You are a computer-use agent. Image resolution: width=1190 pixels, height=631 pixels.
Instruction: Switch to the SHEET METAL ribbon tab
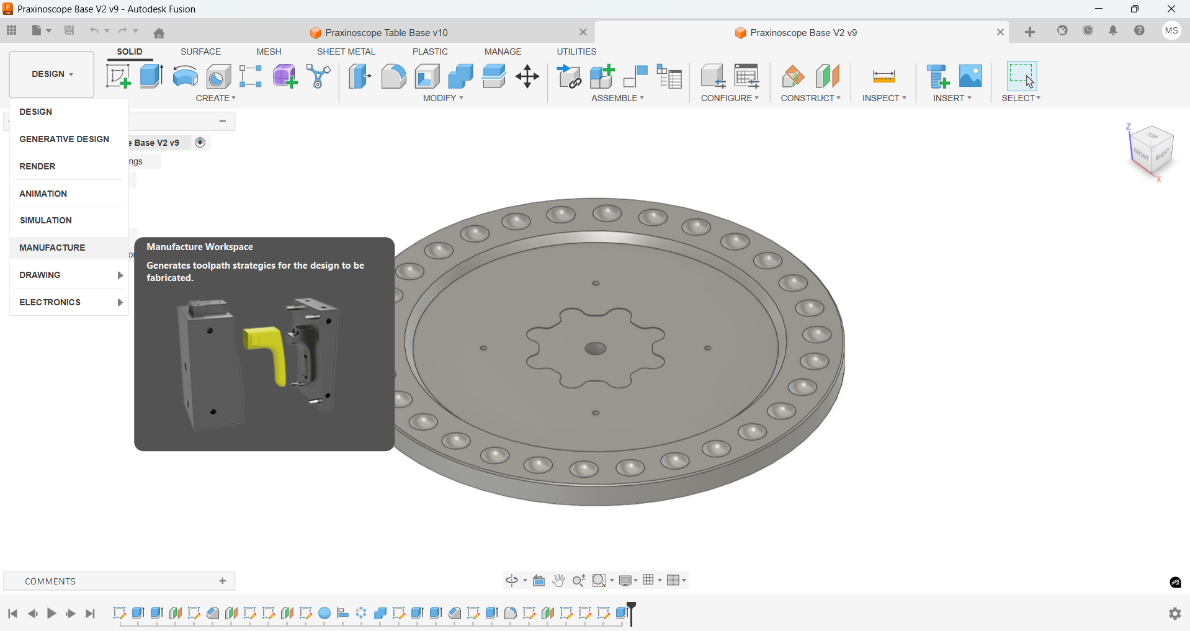(x=346, y=51)
